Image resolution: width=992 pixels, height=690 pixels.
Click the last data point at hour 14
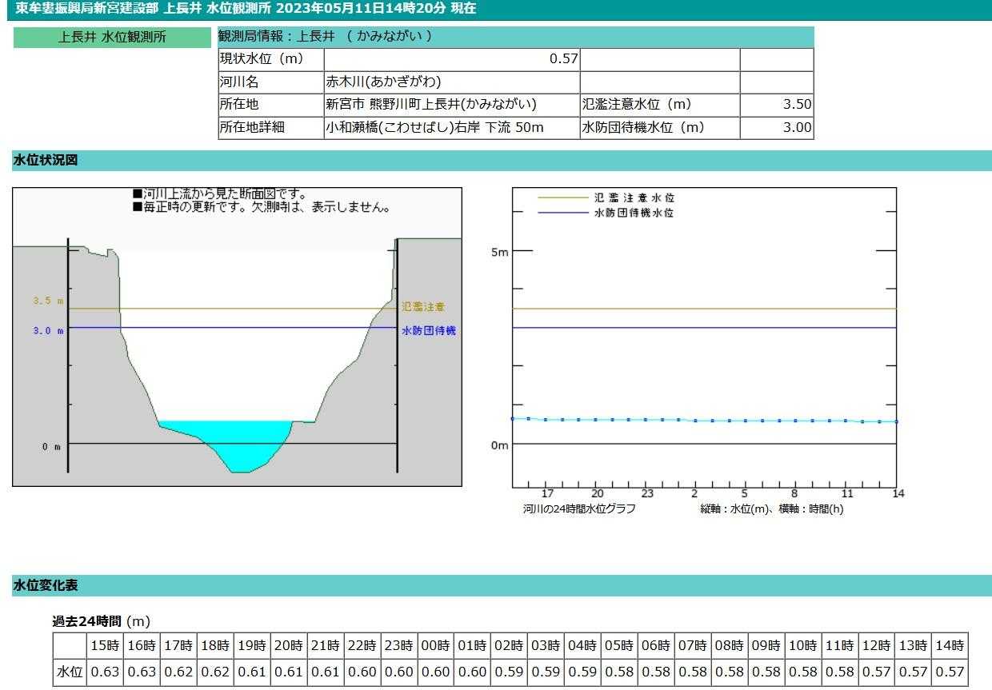pyautogui.click(x=896, y=421)
